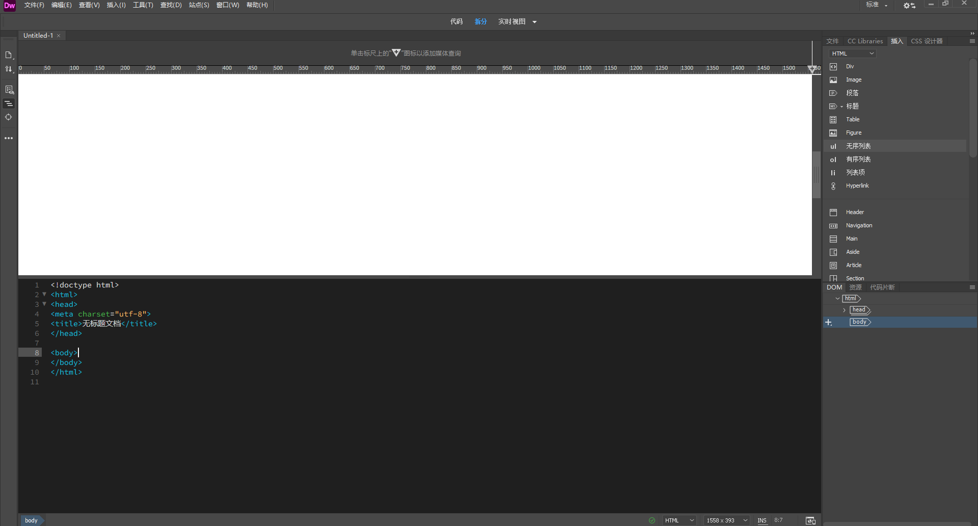Screen dimensions: 978x526
Task: Open the HTML category dropdown in Insert panel
Action: pos(851,52)
